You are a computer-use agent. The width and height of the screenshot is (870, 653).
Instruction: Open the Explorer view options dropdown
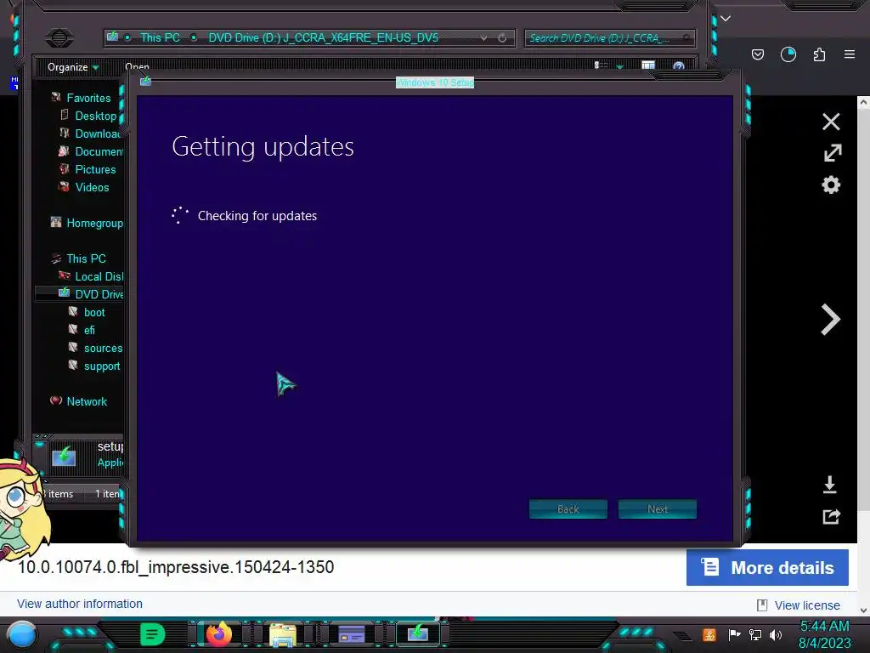(619, 66)
